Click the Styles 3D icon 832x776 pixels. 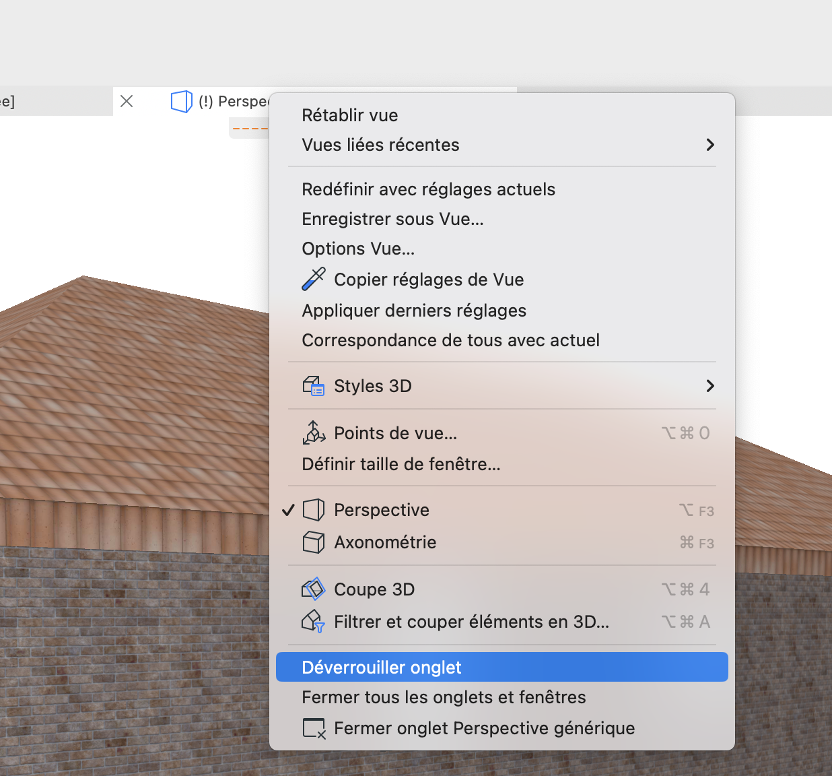[314, 386]
